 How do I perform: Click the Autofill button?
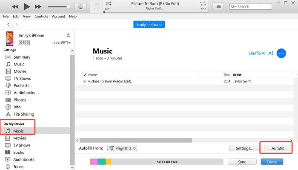[278, 148]
